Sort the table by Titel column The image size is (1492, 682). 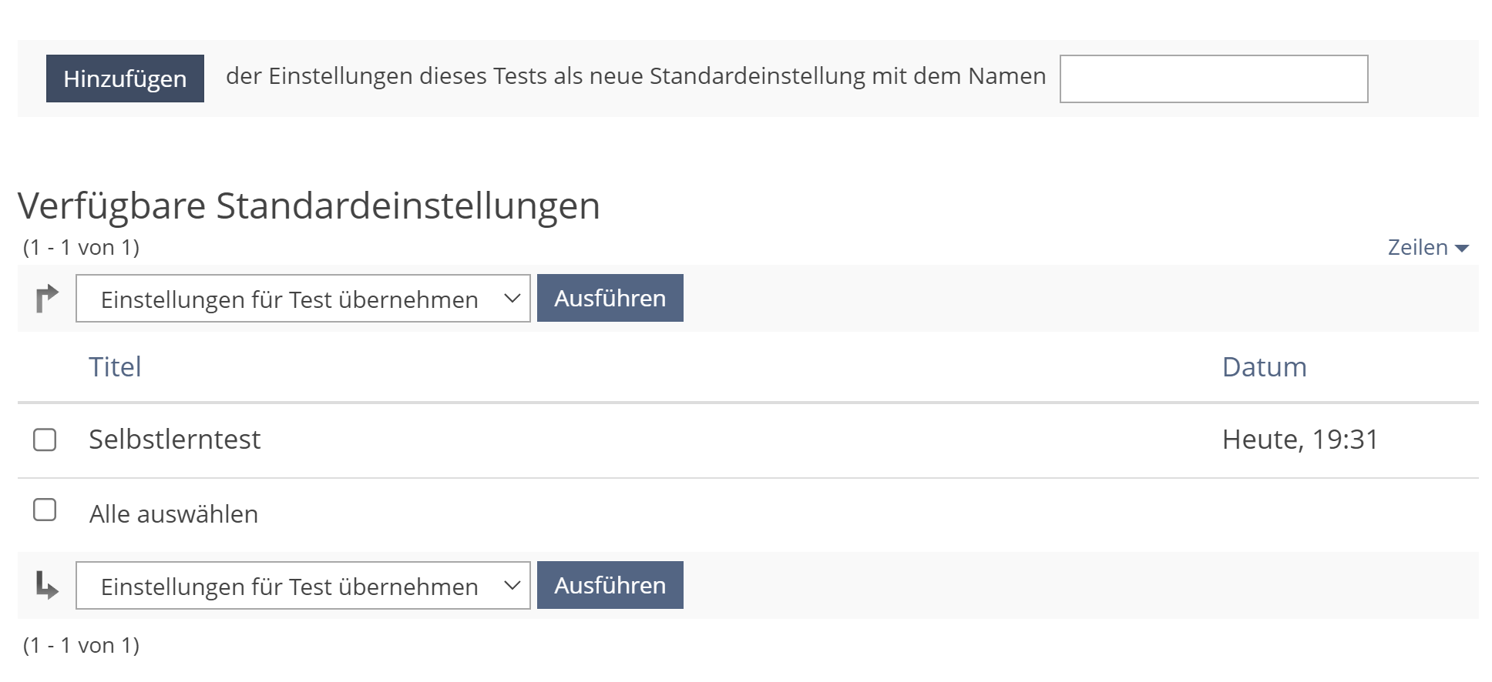coord(115,367)
